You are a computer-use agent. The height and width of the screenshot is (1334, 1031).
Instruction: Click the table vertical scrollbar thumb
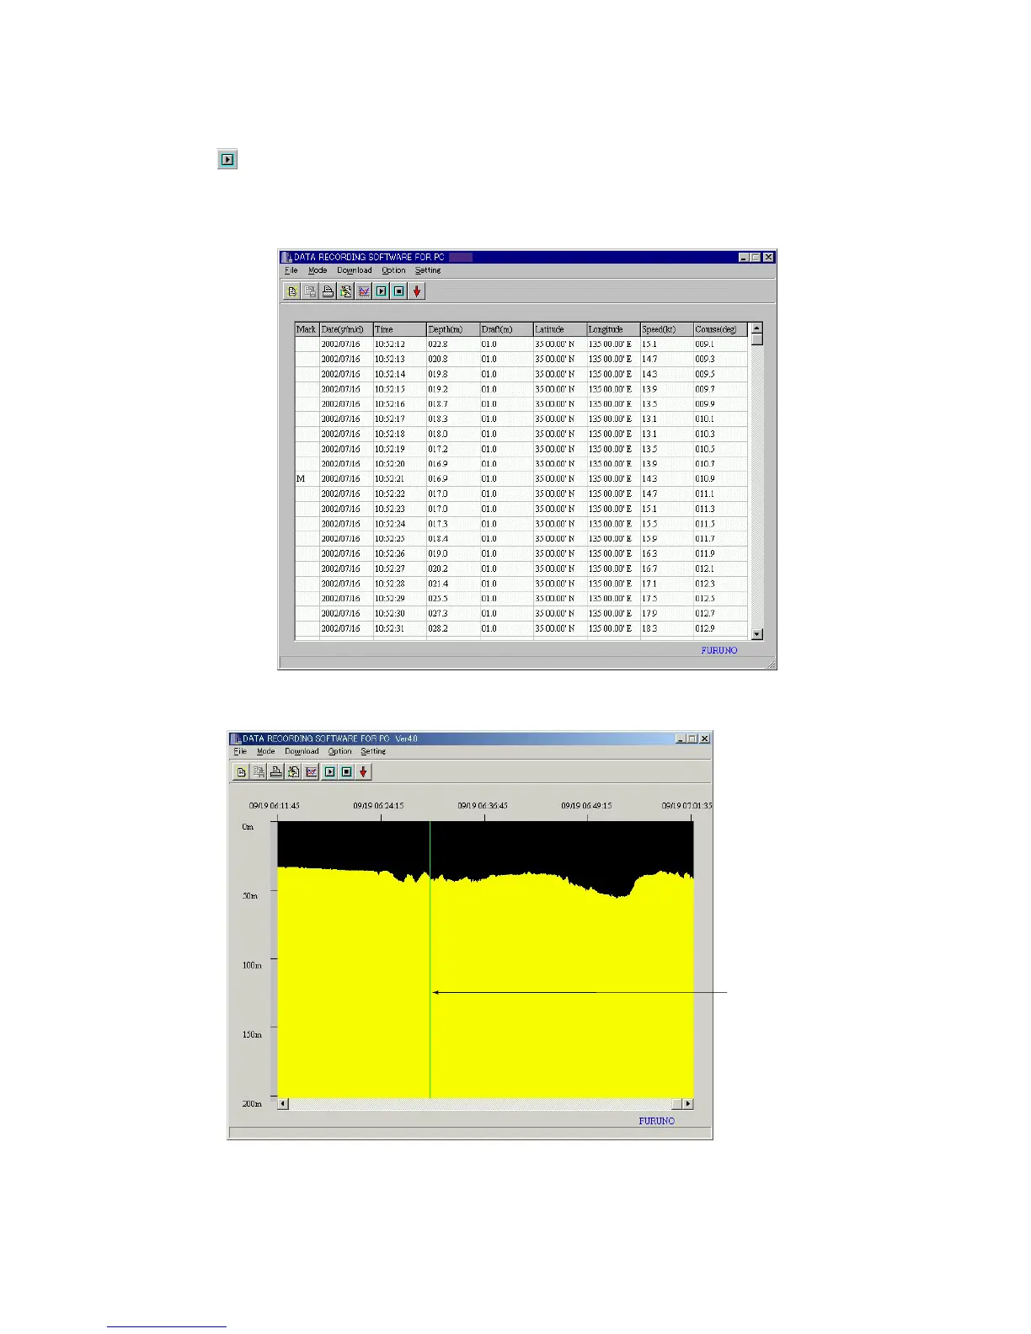coord(757,339)
